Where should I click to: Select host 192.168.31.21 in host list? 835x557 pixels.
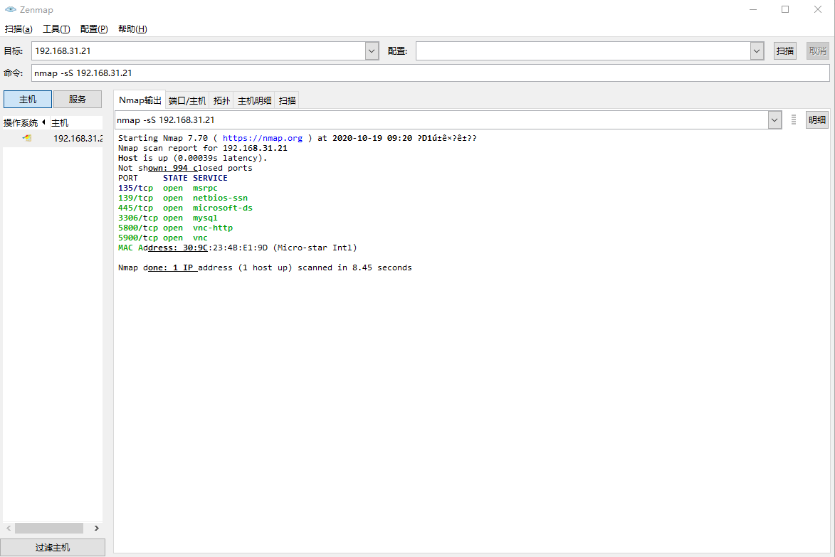pos(53,138)
